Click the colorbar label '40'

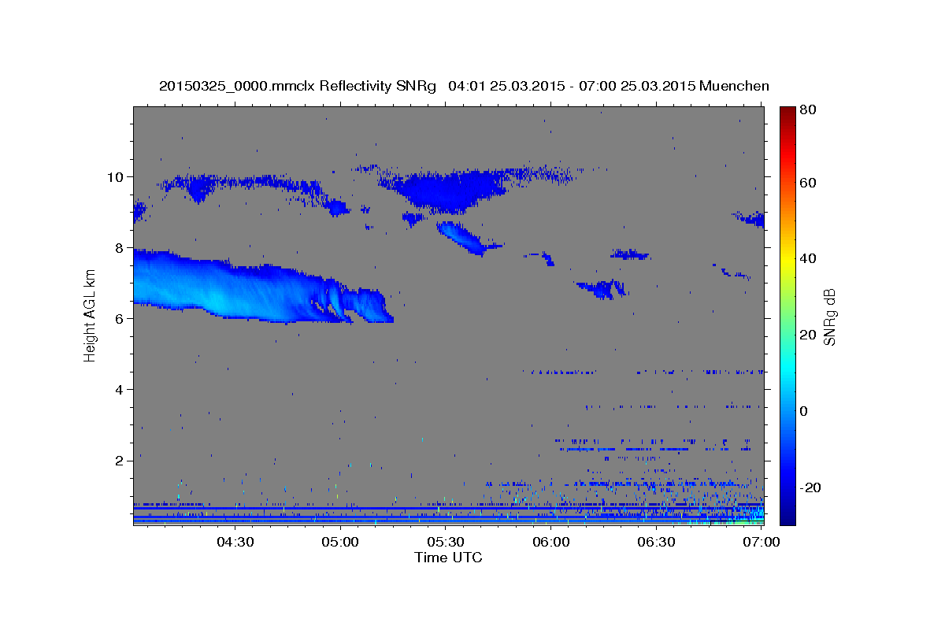pos(807,258)
